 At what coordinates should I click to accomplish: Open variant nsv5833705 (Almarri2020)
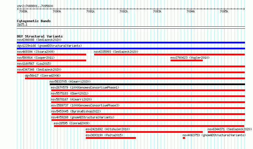pos(70,81)
